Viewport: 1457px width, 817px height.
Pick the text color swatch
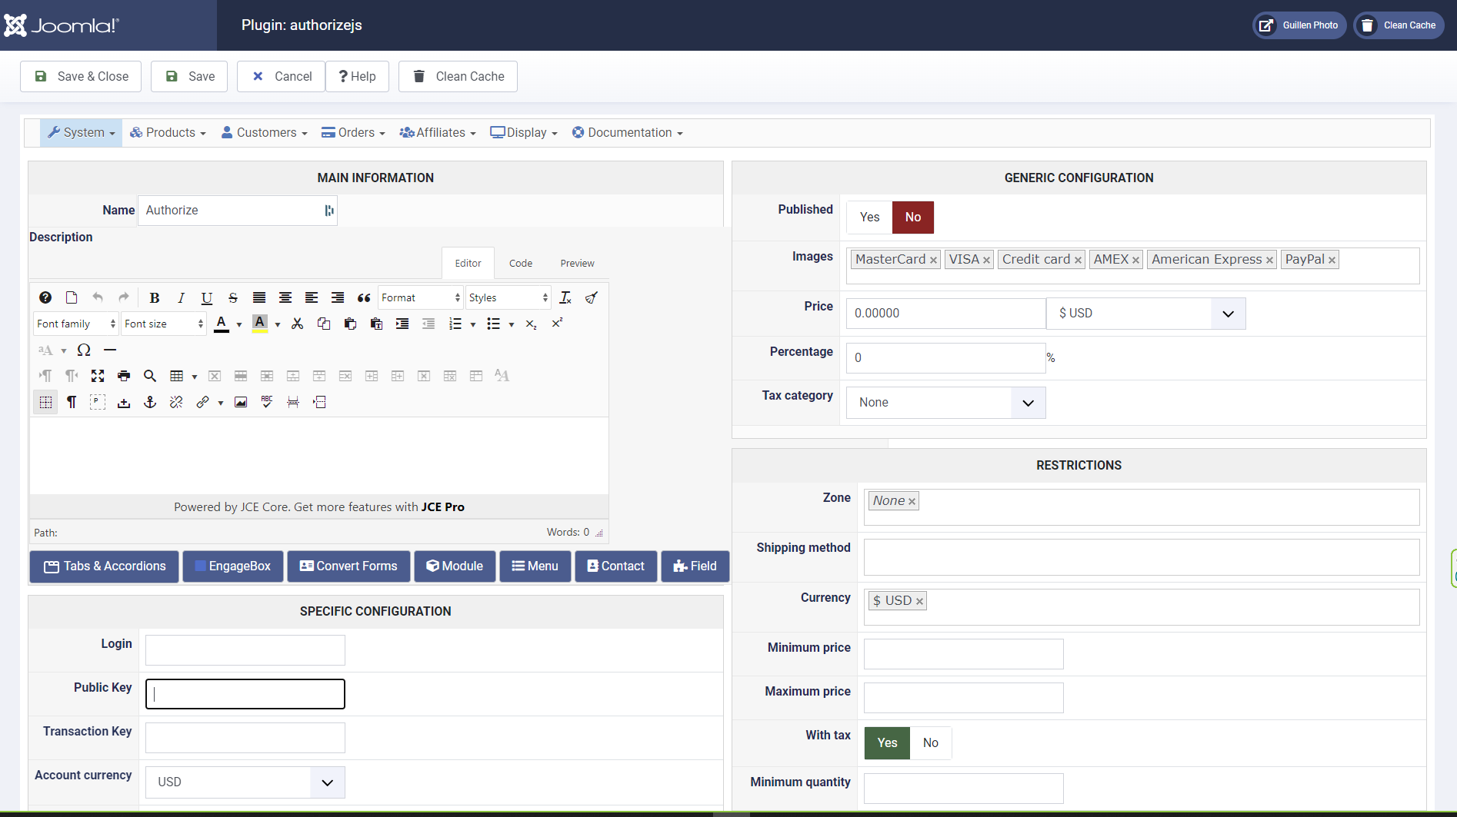coord(222,324)
